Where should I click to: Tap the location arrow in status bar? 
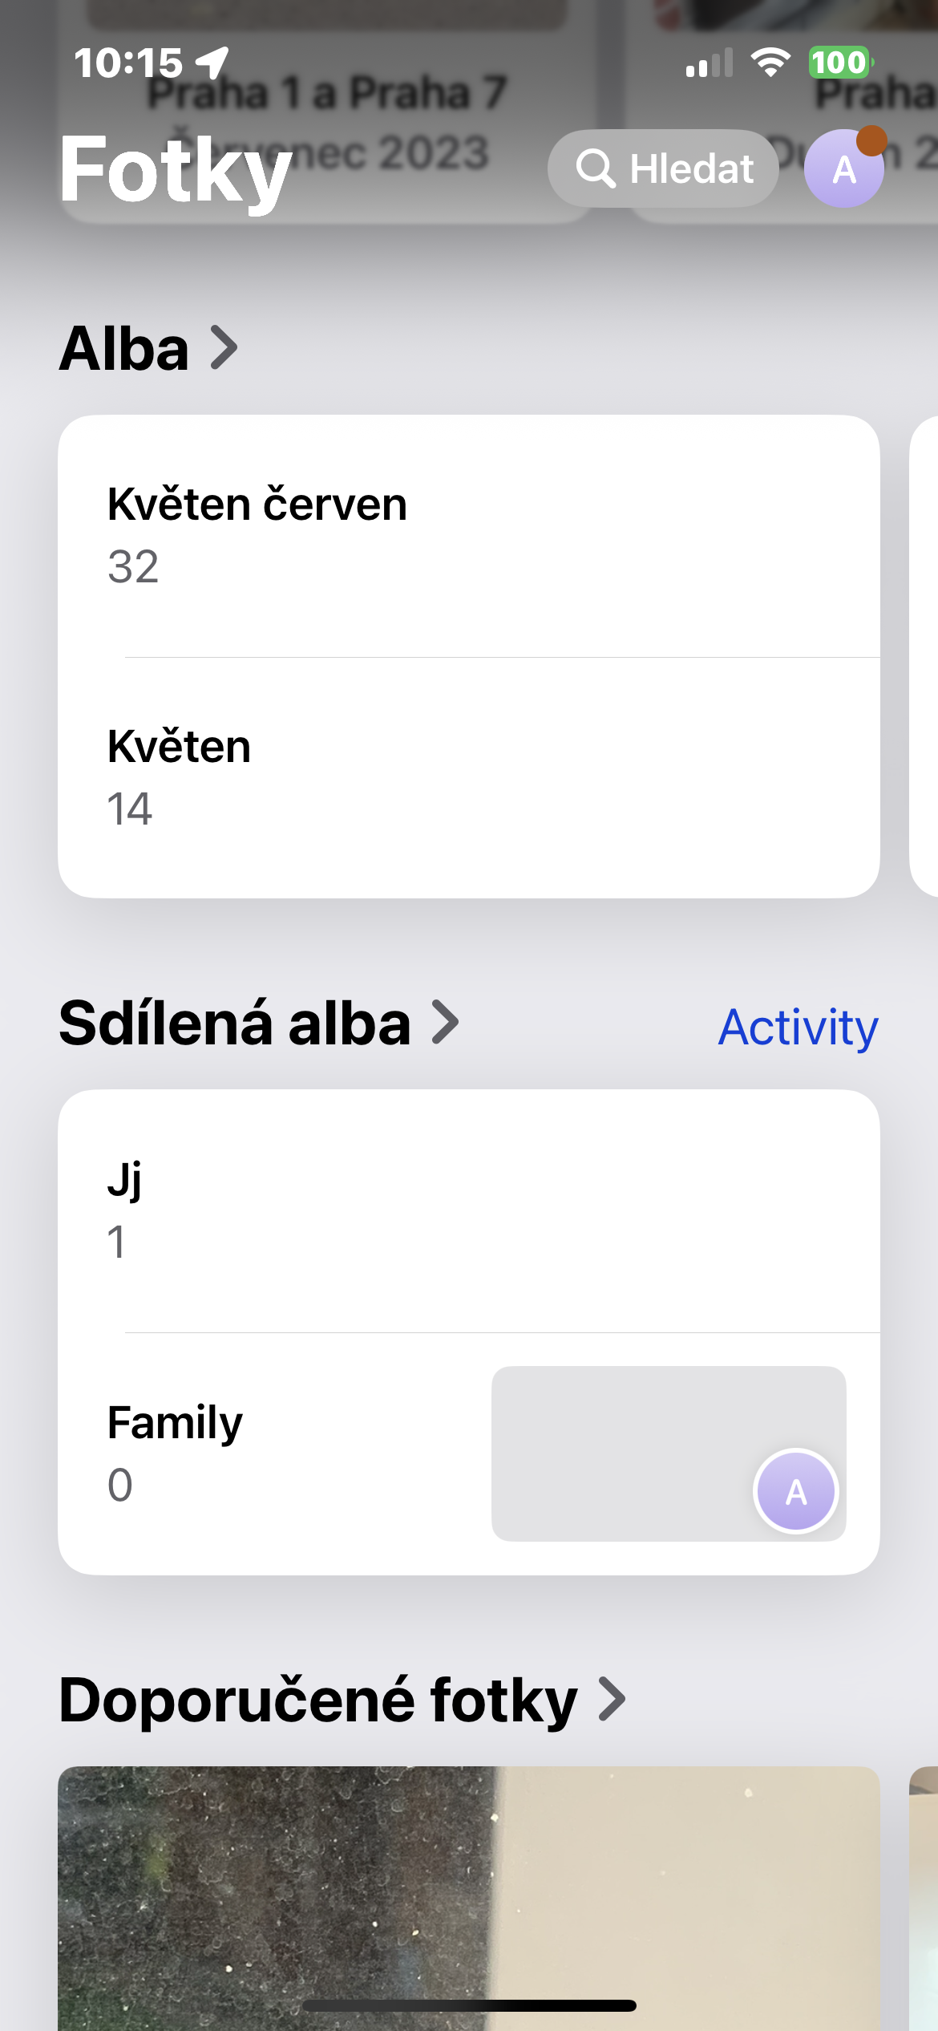tap(212, 63)
